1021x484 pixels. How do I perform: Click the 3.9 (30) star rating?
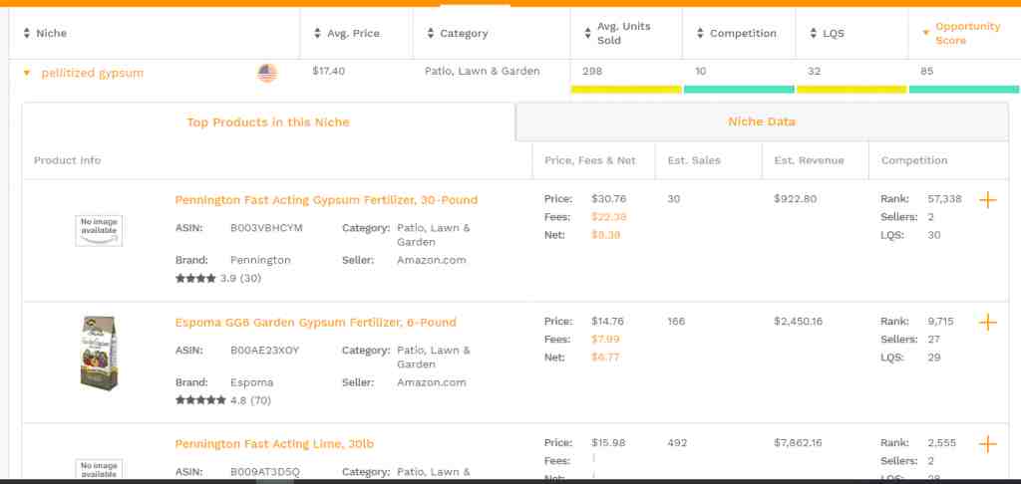[x=218, y=278]
